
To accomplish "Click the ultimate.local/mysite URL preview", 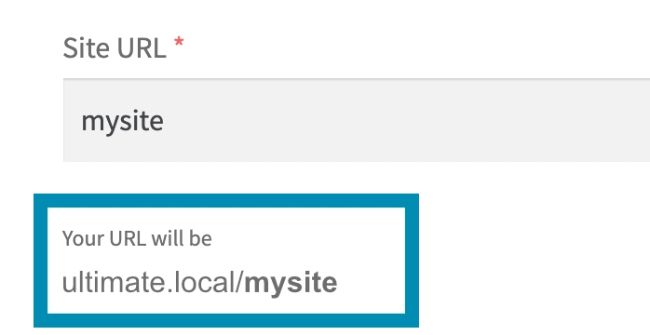I will click(199, 283).
